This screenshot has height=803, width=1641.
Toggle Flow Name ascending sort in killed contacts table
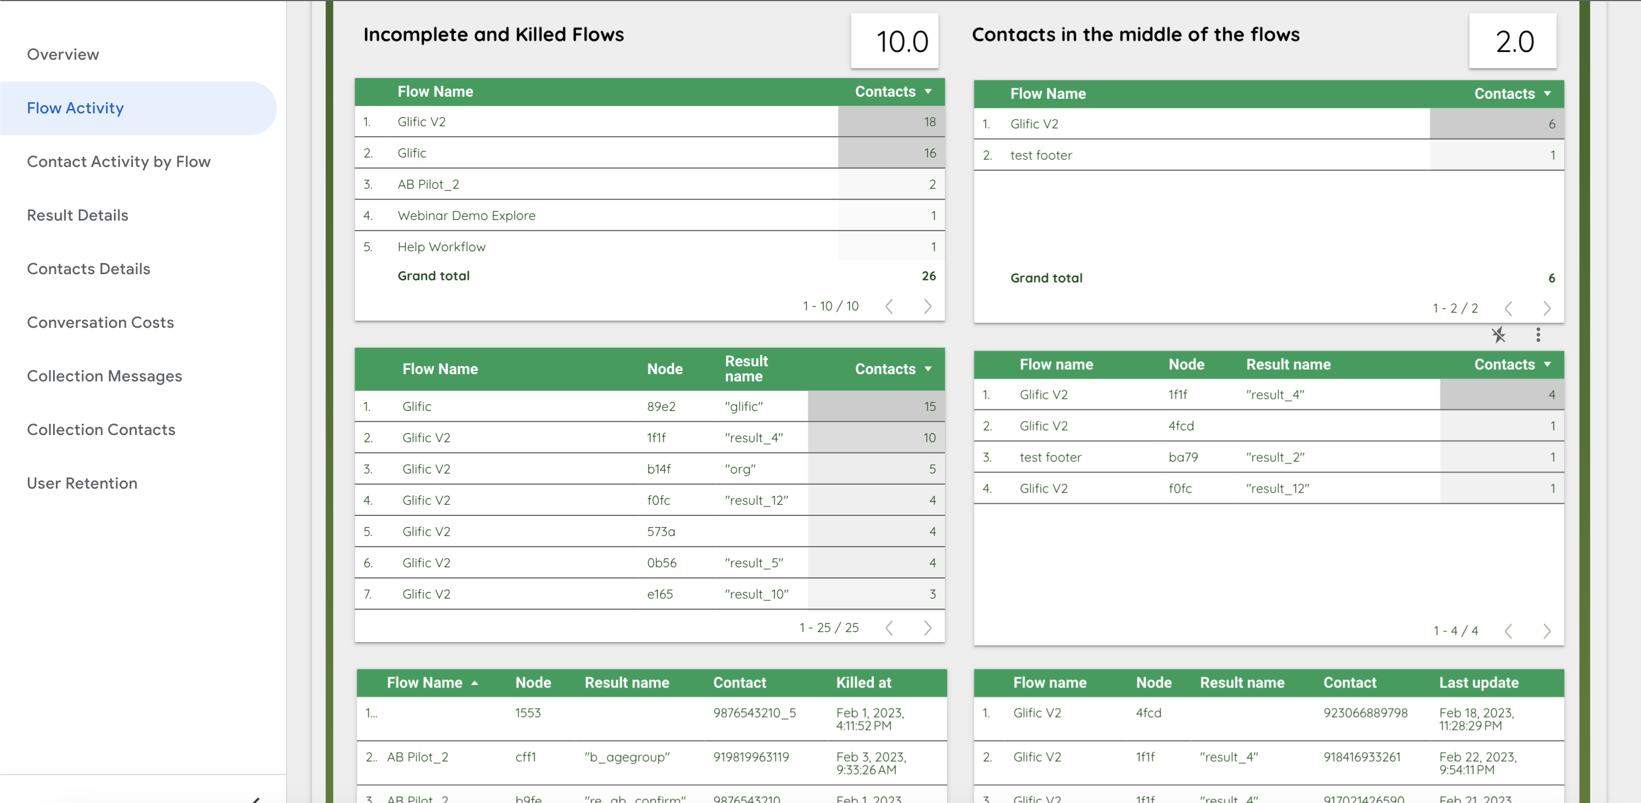432,682
